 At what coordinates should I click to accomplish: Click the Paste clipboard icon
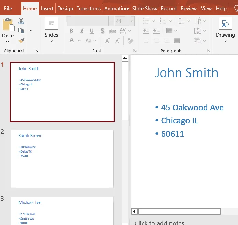(9, 25)
